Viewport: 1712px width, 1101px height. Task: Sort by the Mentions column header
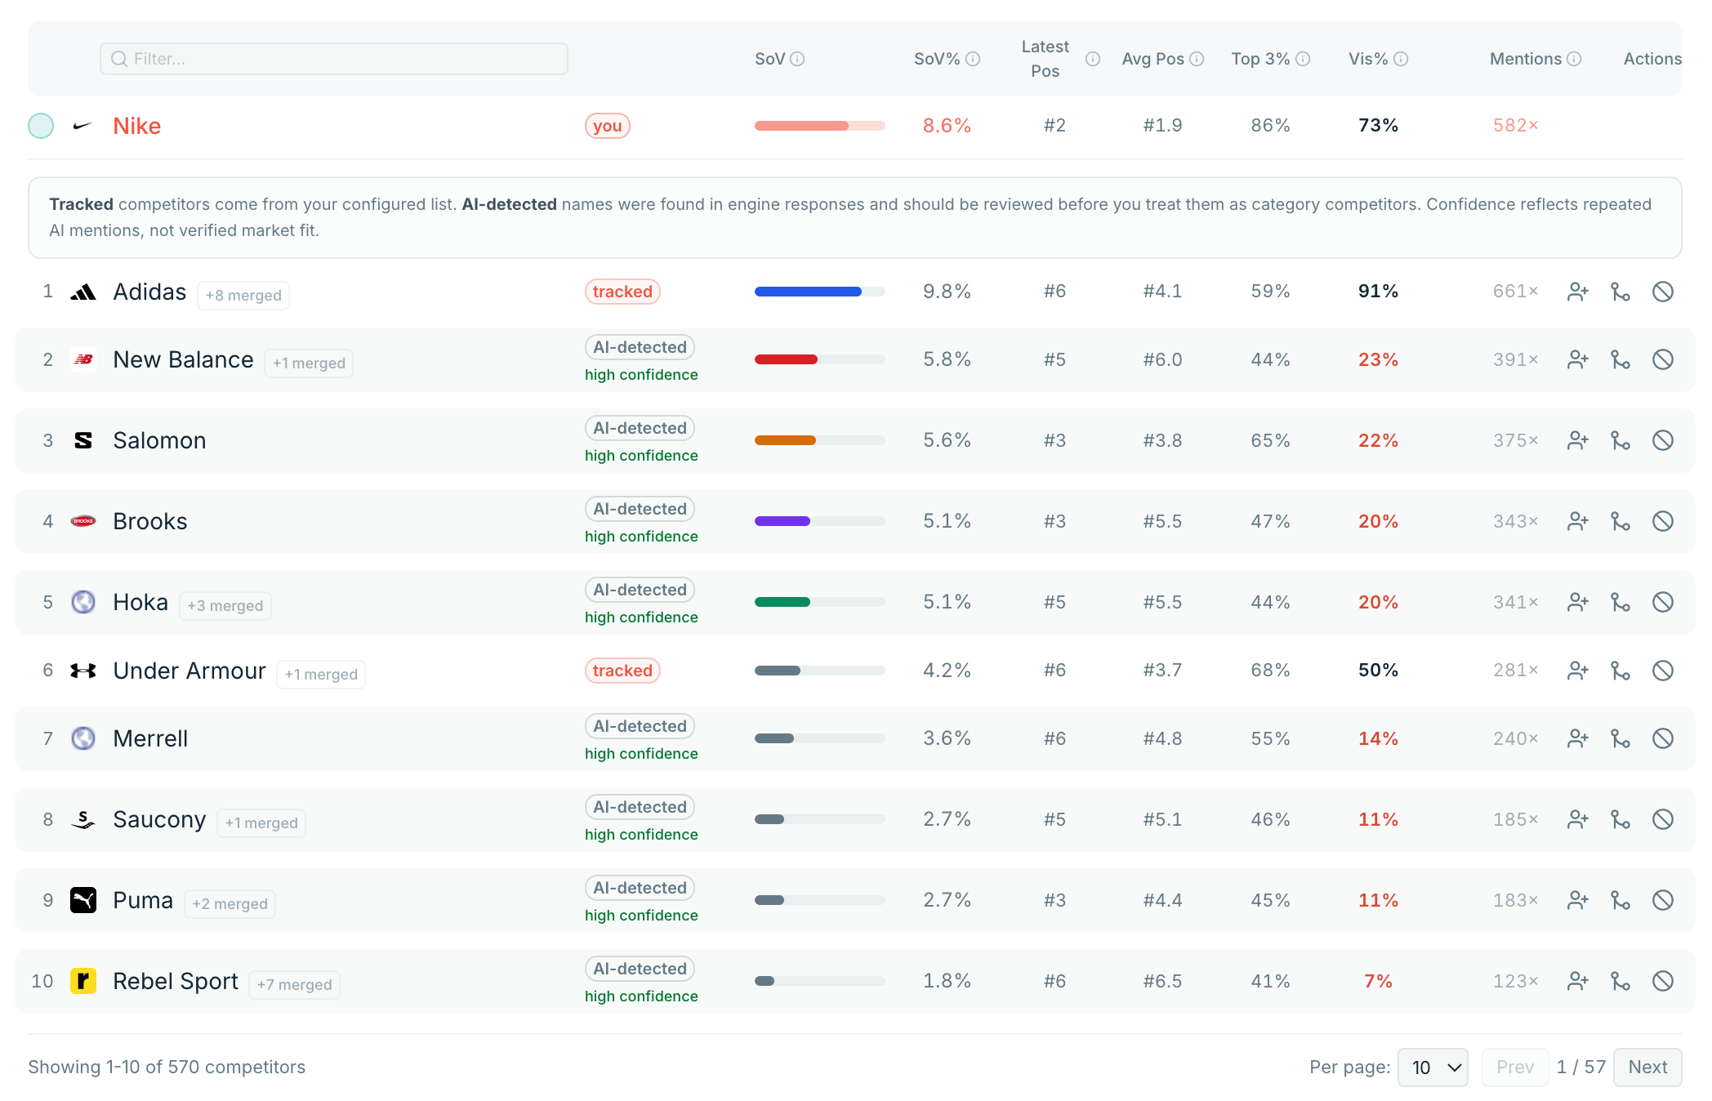point(1525,59)
